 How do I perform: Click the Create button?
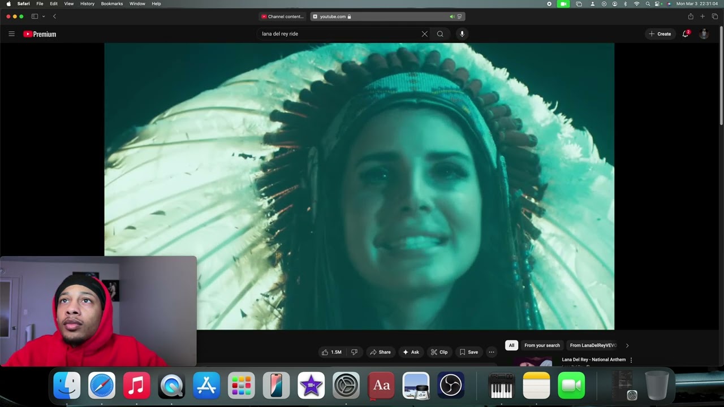[x=660, y=34]
